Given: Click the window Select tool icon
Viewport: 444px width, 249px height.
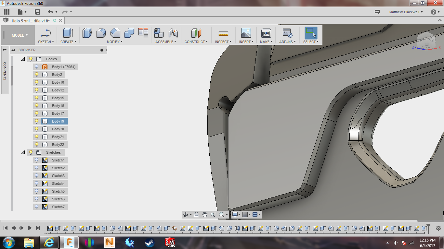Looking at the screenshot, I should point(311,33).
